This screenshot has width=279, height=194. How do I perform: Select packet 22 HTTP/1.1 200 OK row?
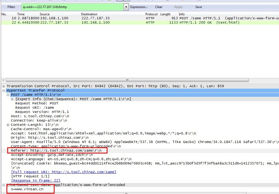click(x=140, y=23)
